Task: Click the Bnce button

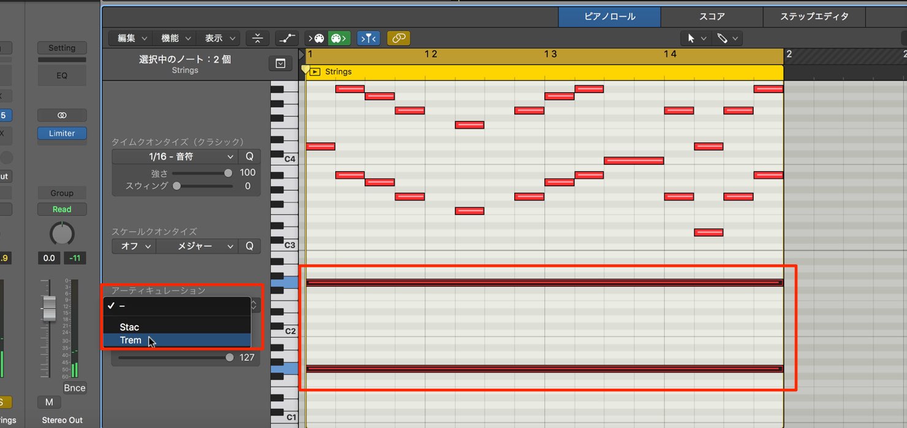Action: (75, 388)
